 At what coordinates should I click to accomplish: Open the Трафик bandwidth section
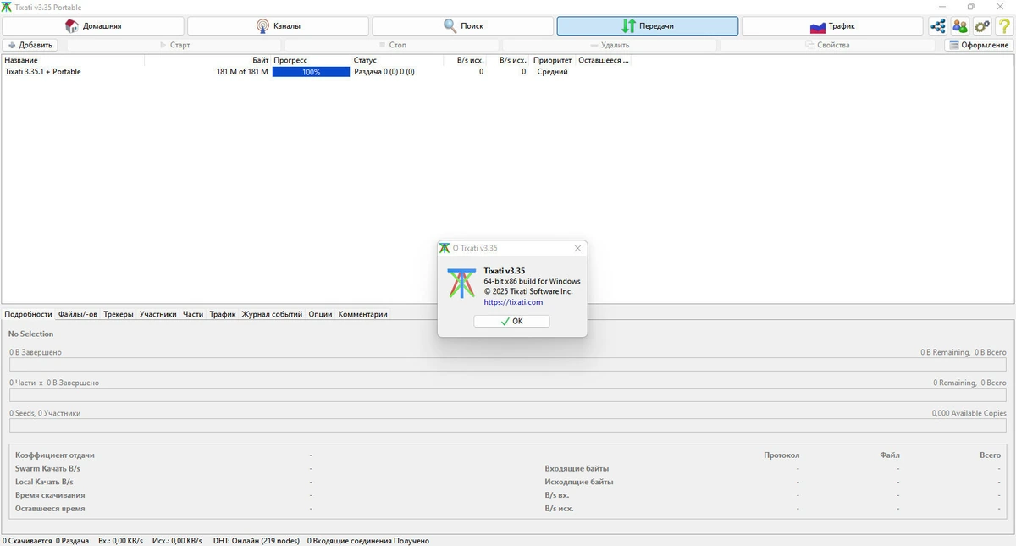pos(832,26)
